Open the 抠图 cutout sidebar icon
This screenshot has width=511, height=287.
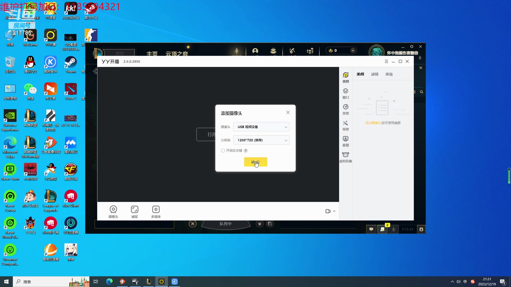pos(345,141)
